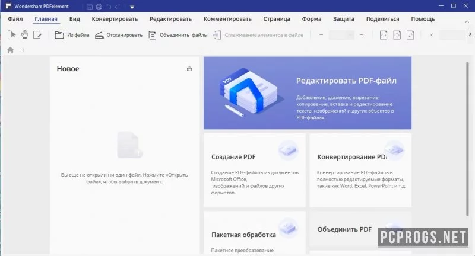This screenshot has width=475, height=256.
Task: Select the arrow selection tool
Action: 12,35
